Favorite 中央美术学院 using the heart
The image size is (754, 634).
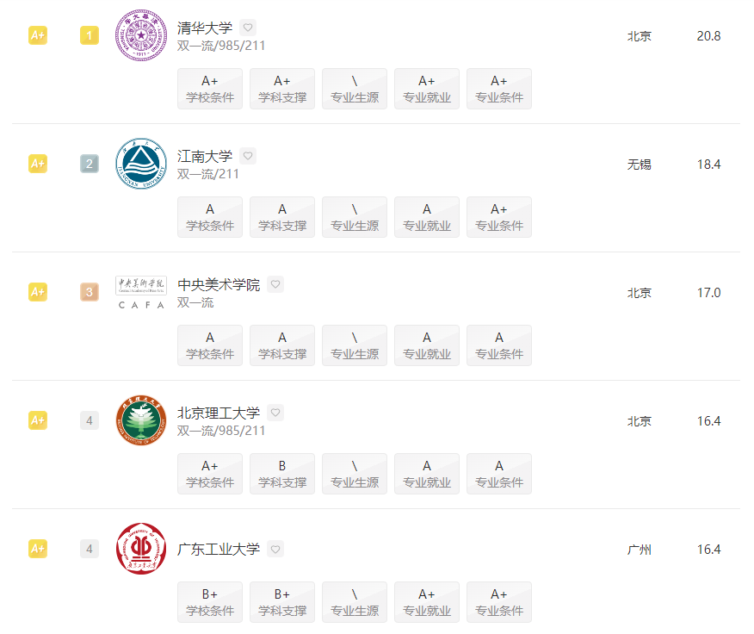[275, 284]
